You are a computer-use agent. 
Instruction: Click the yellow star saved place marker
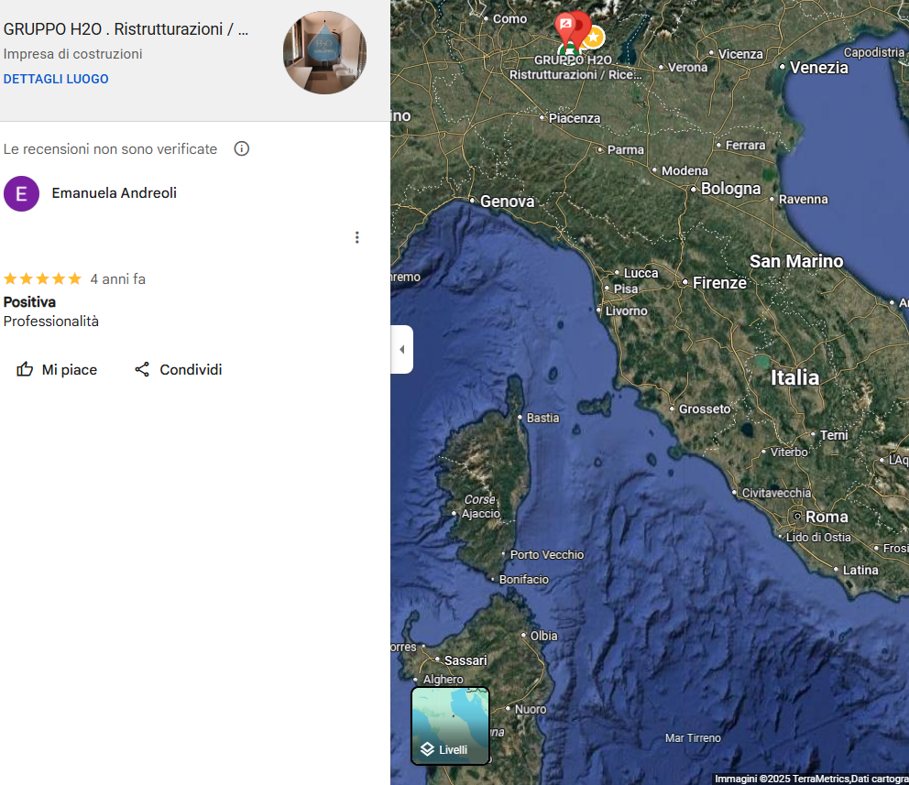click(x=593, y=38)
